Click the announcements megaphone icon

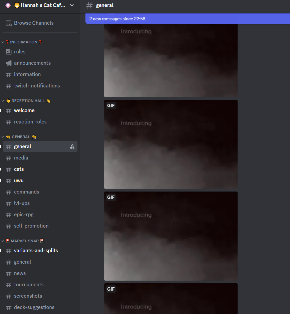coord(9,63)
